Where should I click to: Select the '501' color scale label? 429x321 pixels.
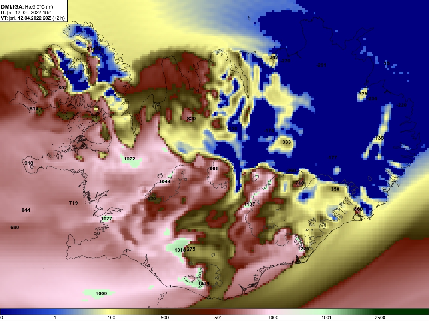pos(218,318)
